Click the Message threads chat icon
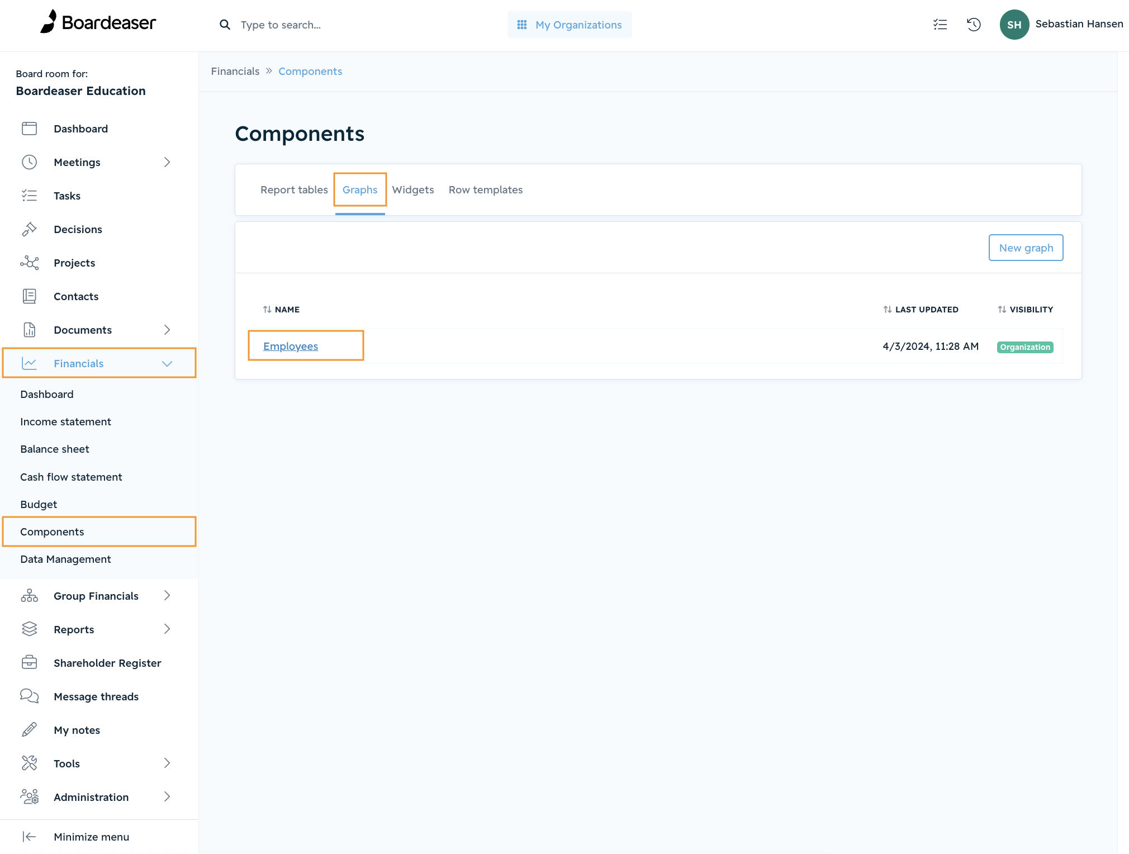Screen dimensions: 1129x854 coord(29,696)
